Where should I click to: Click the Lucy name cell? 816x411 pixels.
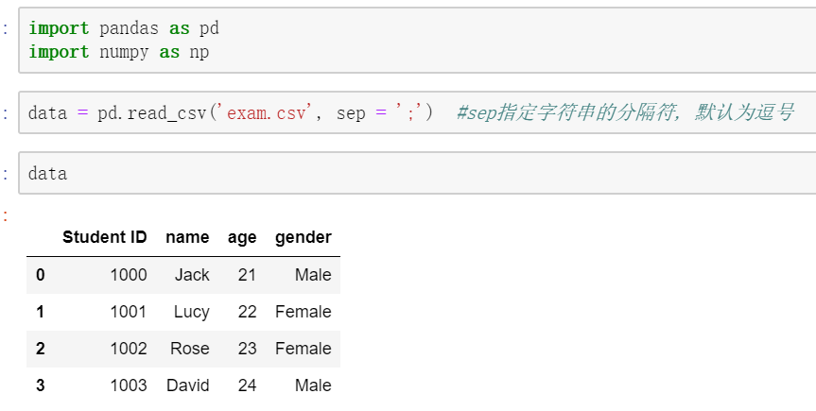coord(192,312)
